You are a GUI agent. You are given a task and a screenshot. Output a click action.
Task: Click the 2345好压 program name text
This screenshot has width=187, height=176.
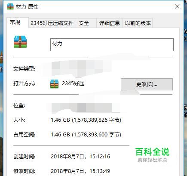click(73, 83)
